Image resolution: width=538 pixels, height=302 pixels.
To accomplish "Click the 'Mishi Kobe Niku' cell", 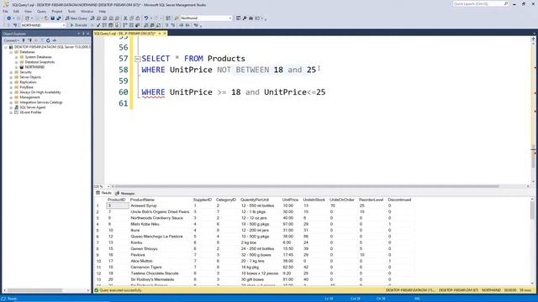I will (145, 224).
